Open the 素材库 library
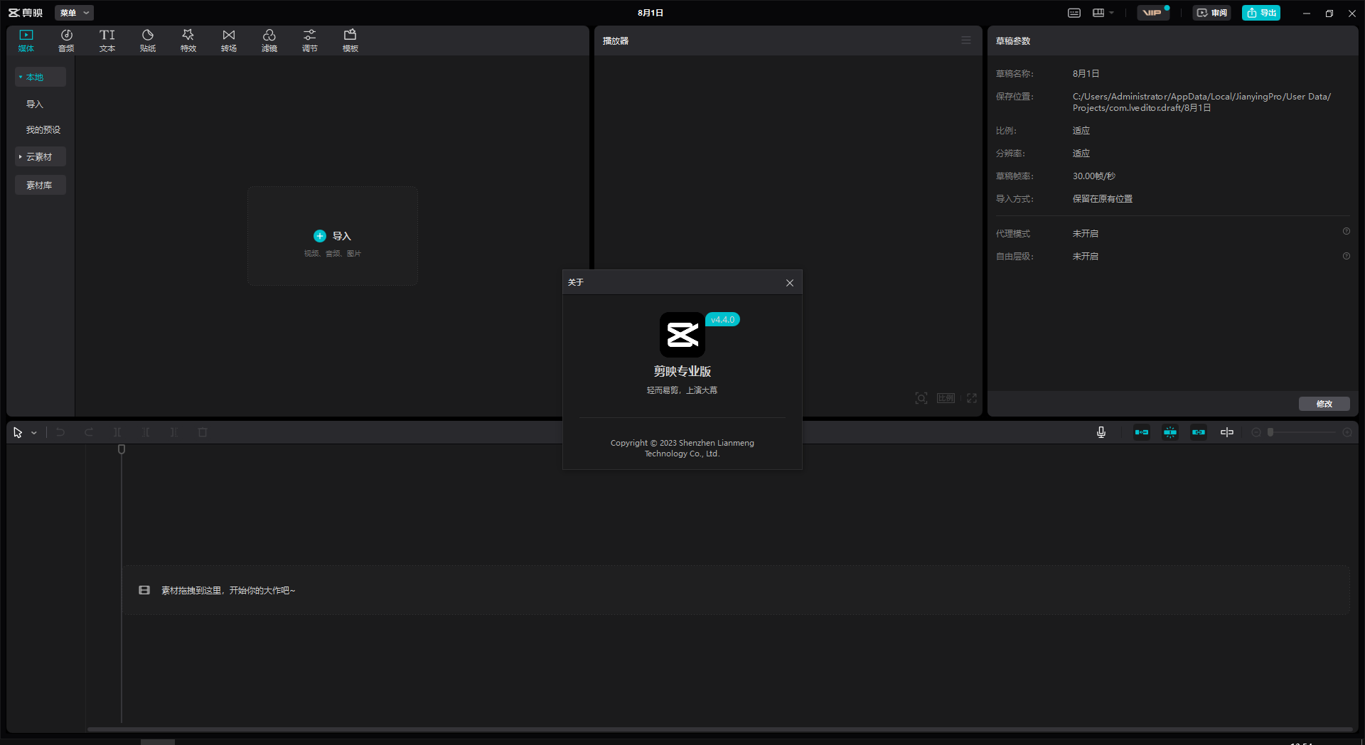This screenshot has height=745, width=1365. pyautogui.click(x=41, y=185)
